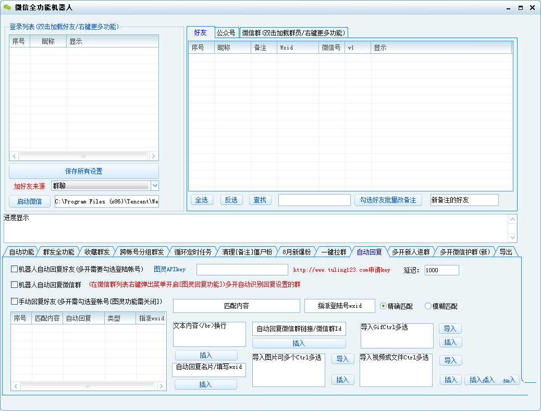This screenshot has width=541, height=411.
Task: Click 导入 button next to 导入Gif box
Action: tap(450, 329)
